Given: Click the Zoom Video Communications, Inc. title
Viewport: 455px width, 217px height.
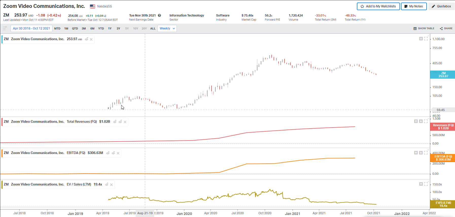Looking at the screenshot, I should [x=44, y=6].
